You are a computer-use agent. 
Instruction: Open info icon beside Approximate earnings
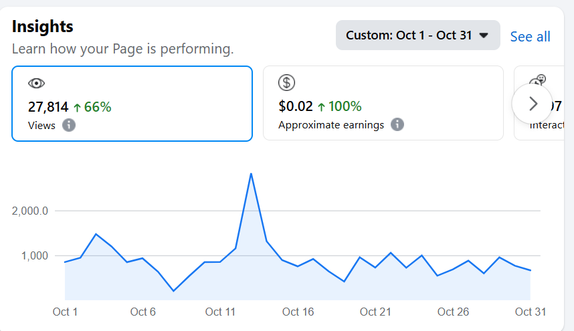point(397,124)
